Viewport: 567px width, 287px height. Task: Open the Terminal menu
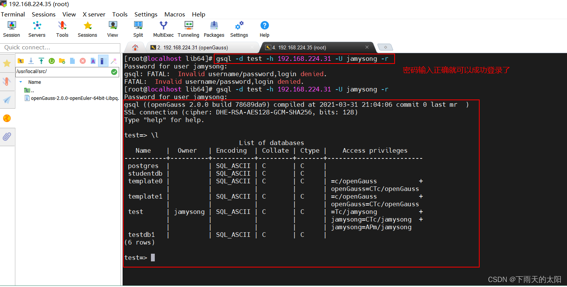[13, 14]
